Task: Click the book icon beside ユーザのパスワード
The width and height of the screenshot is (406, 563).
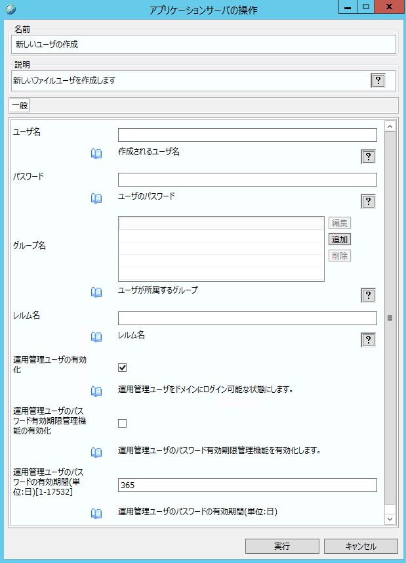Action: 96,198
